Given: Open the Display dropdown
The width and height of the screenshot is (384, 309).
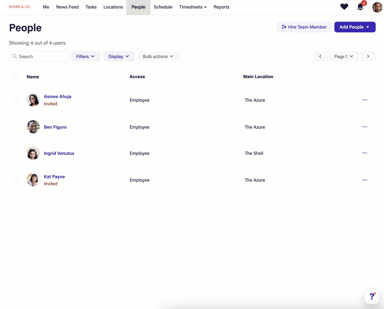Looking at the screenshot, I should tap(119, 56).
